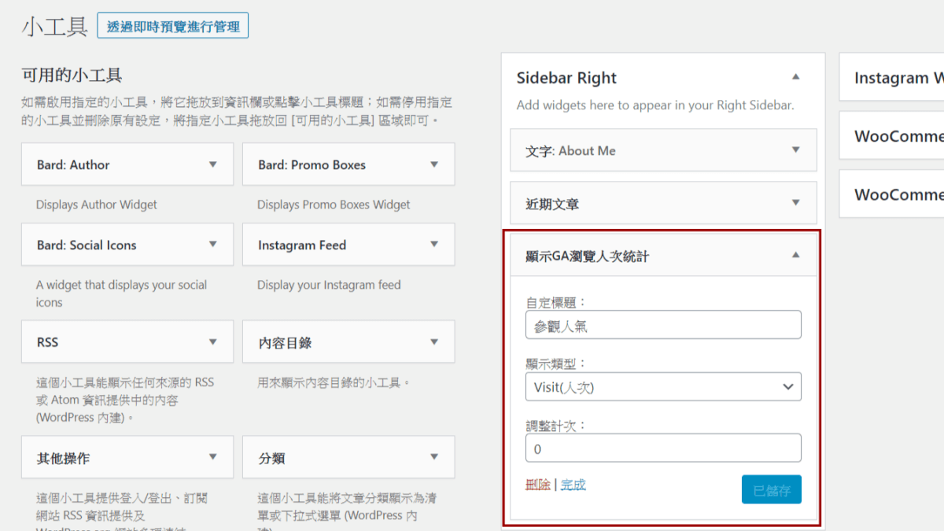Expand the Bard: Promo Boxes widget arrow

click(434, 164)
